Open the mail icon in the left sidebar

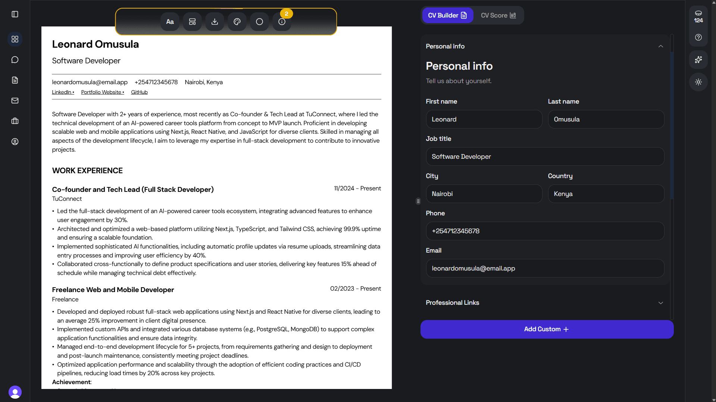click(x=15, y=101)
